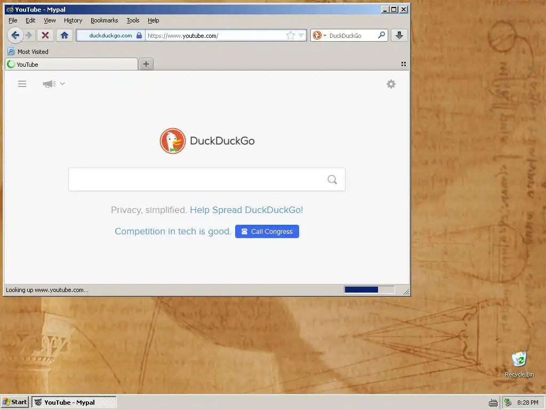Screen dimensions: 546x410
Task: Click the magnifier in the browser search box
Action: click(x=382, y=35)
